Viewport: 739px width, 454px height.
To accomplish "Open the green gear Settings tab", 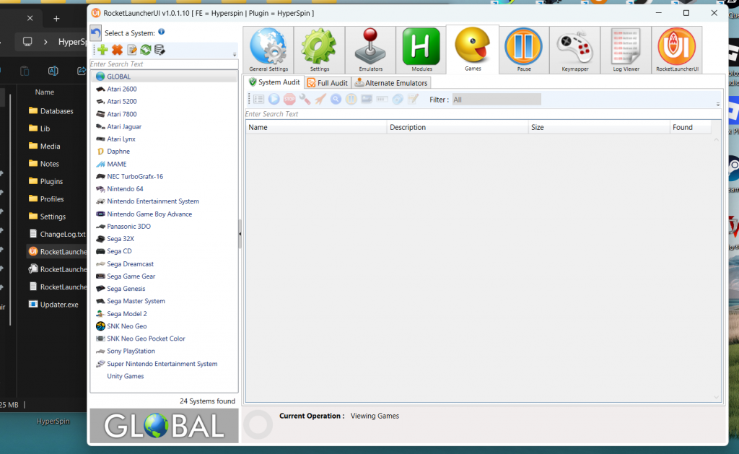I will pyautogui.click(x=319, y=50).
